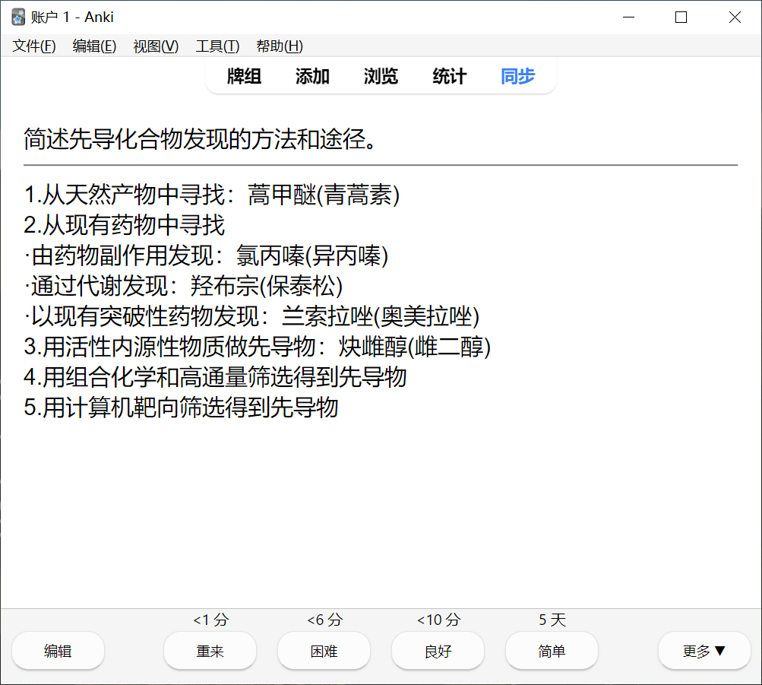Open the 编辑(E) menu
This screenshot has height=685, width=762.
click(x=94, y=46)
